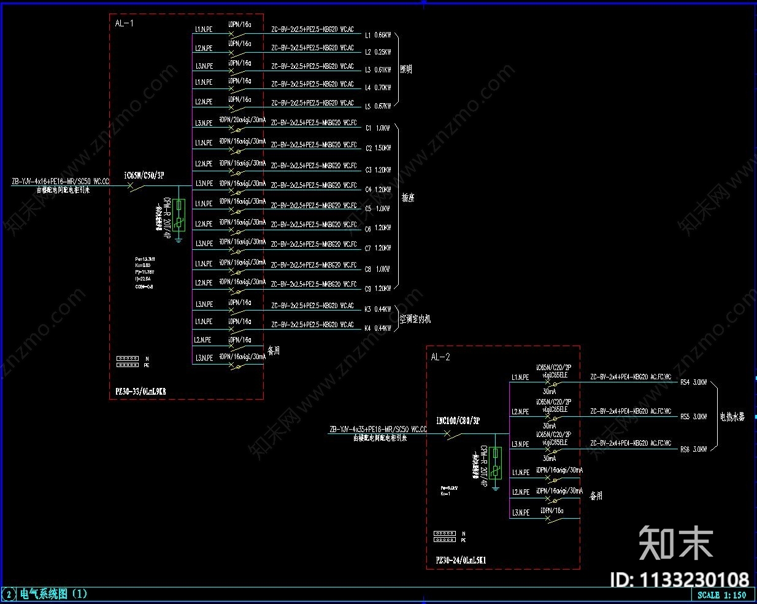Click cable text on the L1 0.66KW line
The height and width of the screenshot is (604, 757).
(313, 29)
